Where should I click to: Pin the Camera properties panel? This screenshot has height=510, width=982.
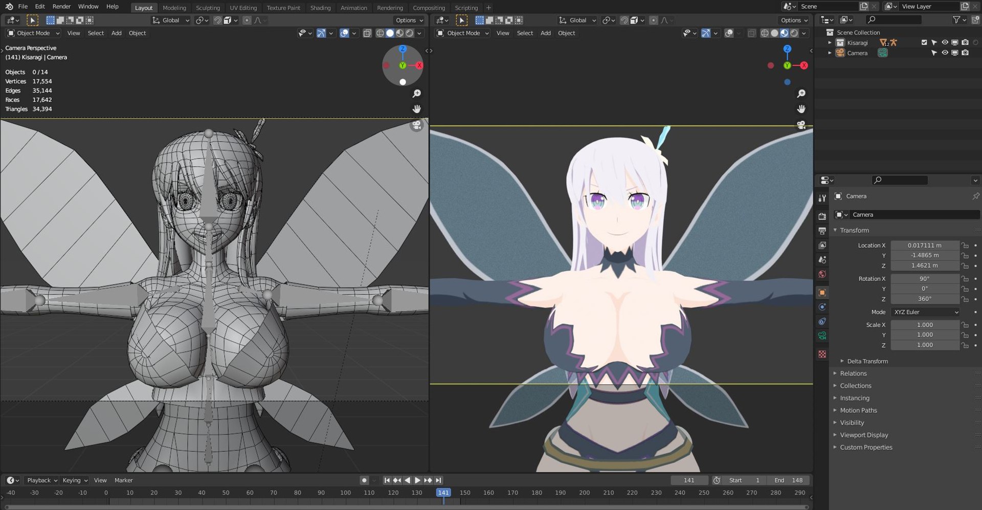tap(975, 196)
